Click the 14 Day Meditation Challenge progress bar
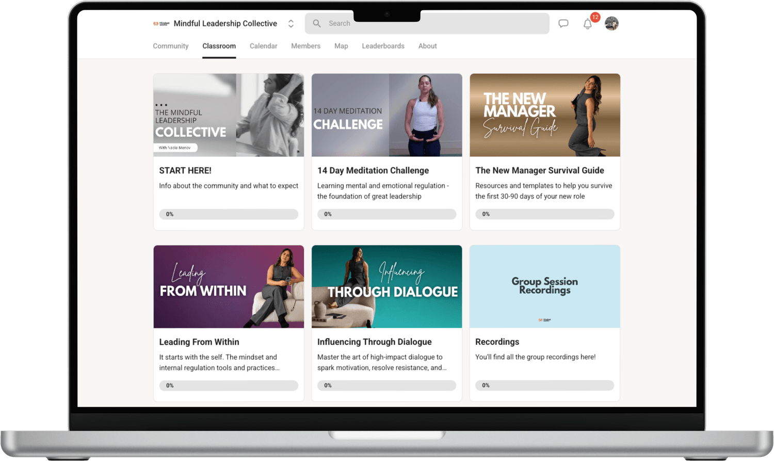774x461 pixels. (387, 214)
